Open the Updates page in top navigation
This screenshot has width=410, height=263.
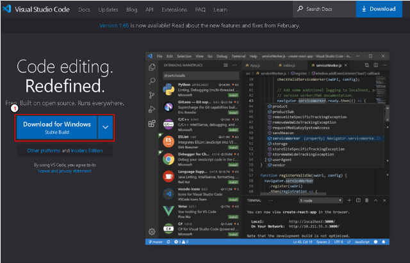108,10
